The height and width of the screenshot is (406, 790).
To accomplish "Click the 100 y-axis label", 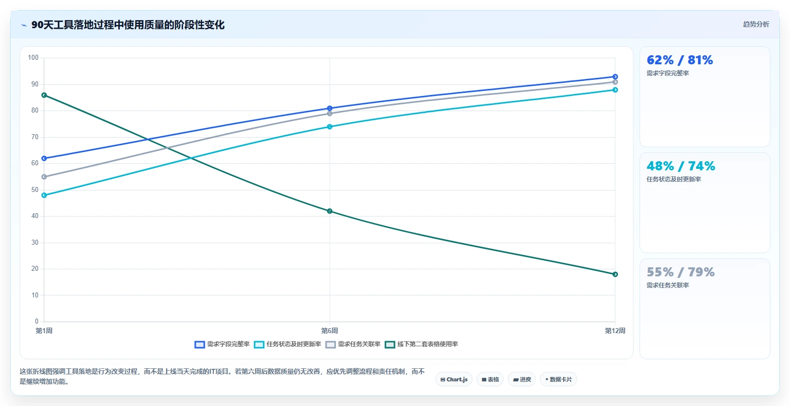I will [x=33, y=58].
